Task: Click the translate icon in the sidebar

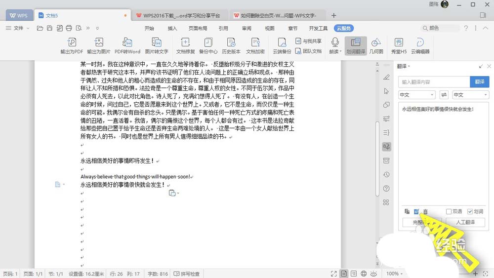Action: 386,147
